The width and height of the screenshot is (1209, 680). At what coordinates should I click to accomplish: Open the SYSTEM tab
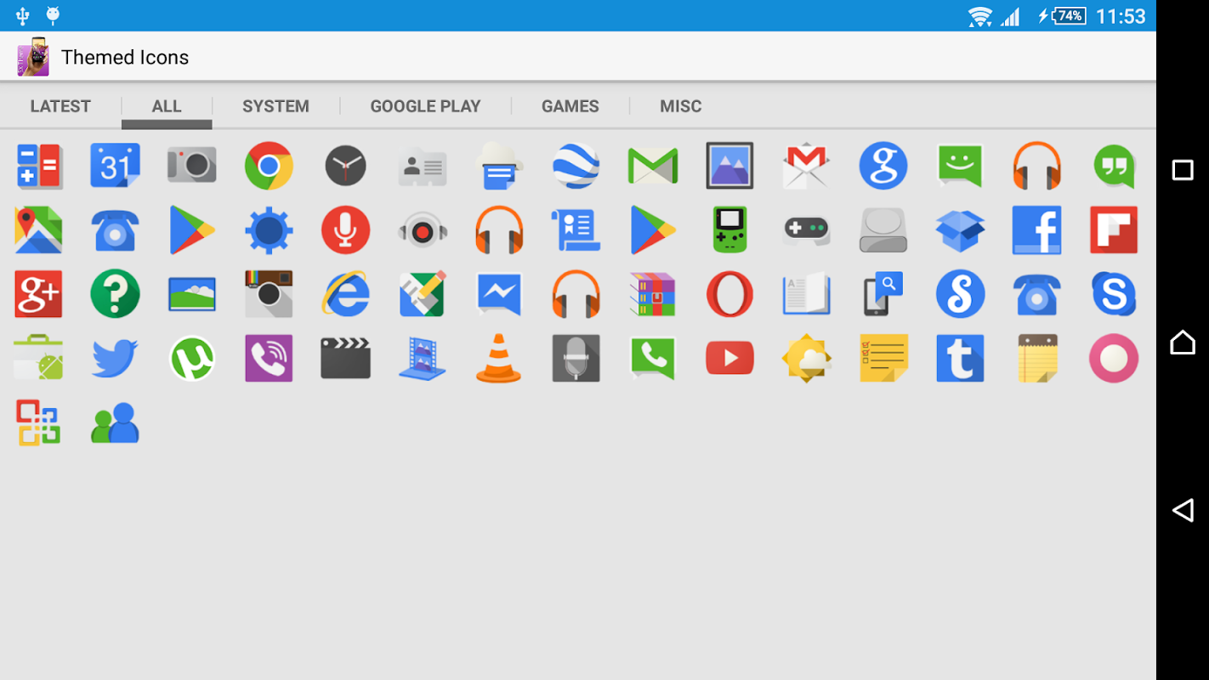point(275,106)
